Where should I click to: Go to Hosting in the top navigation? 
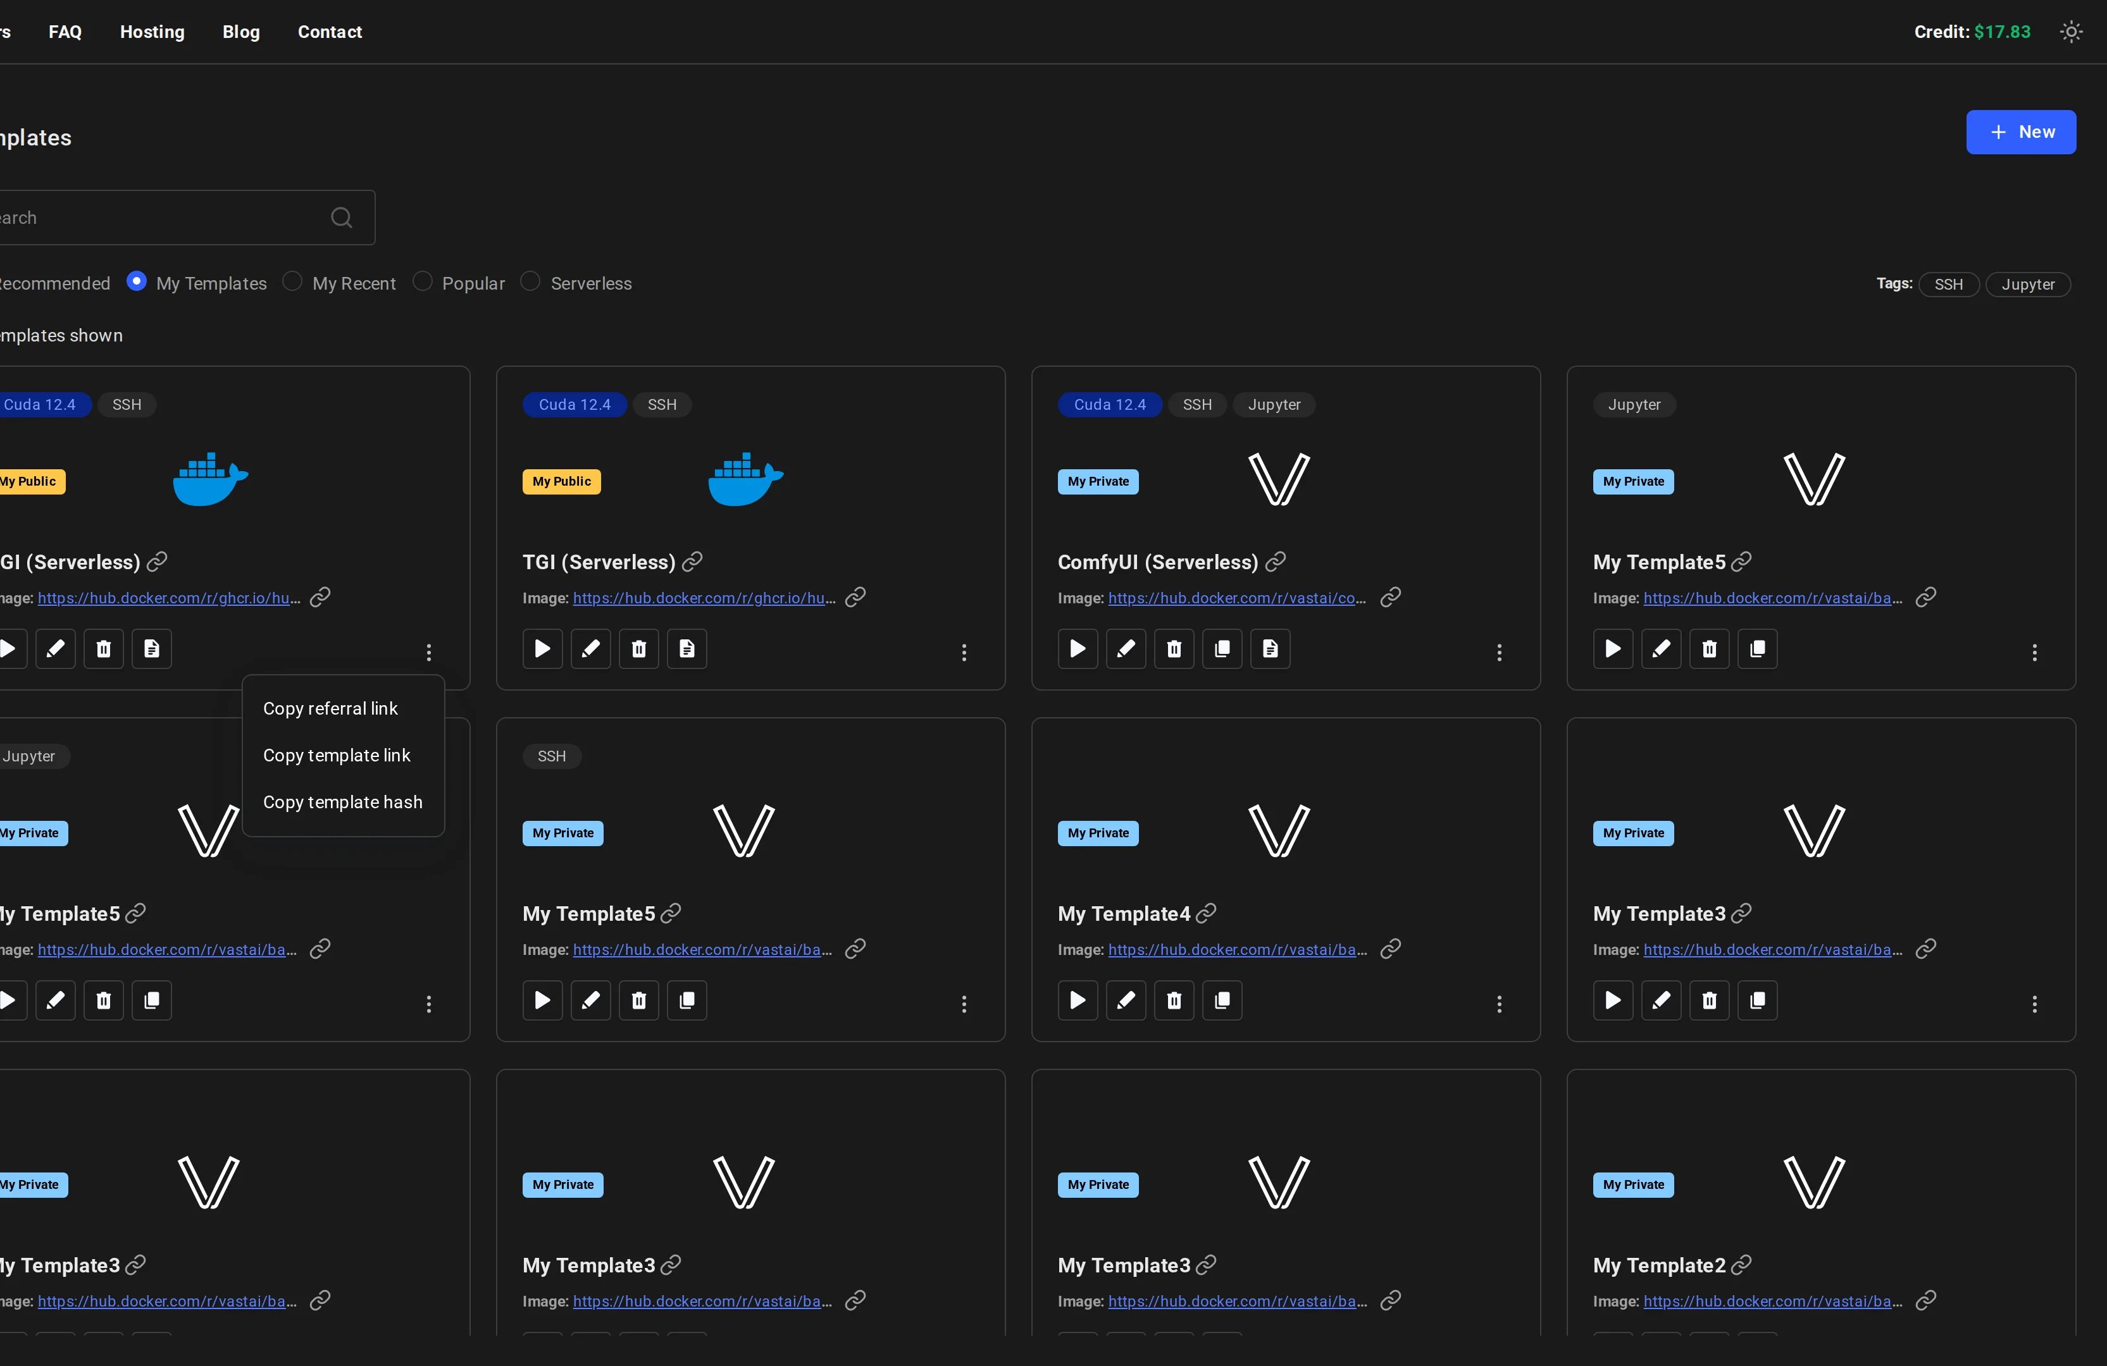click(x=152, y=32)
